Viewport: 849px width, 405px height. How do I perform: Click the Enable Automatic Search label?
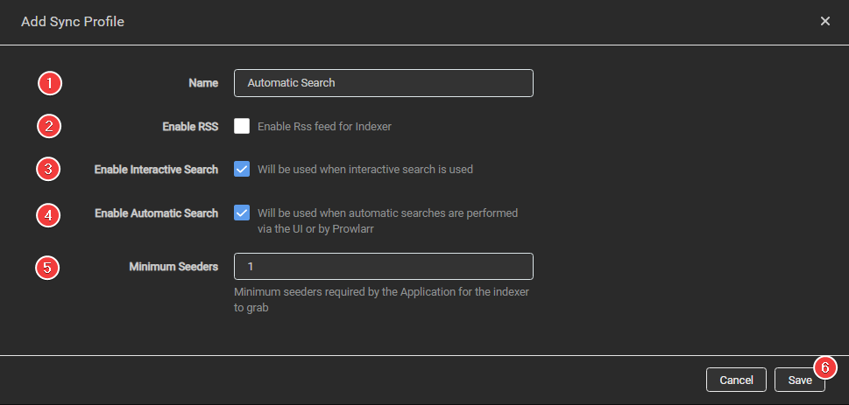coord(156,213)
